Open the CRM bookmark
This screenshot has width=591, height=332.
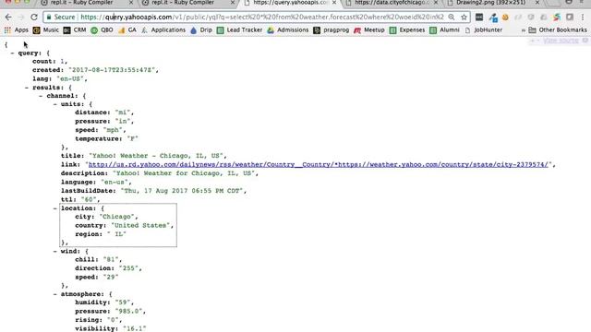click(75, 30)
